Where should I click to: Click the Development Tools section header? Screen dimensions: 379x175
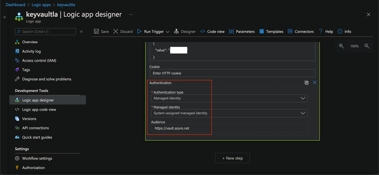click(31, 91)
